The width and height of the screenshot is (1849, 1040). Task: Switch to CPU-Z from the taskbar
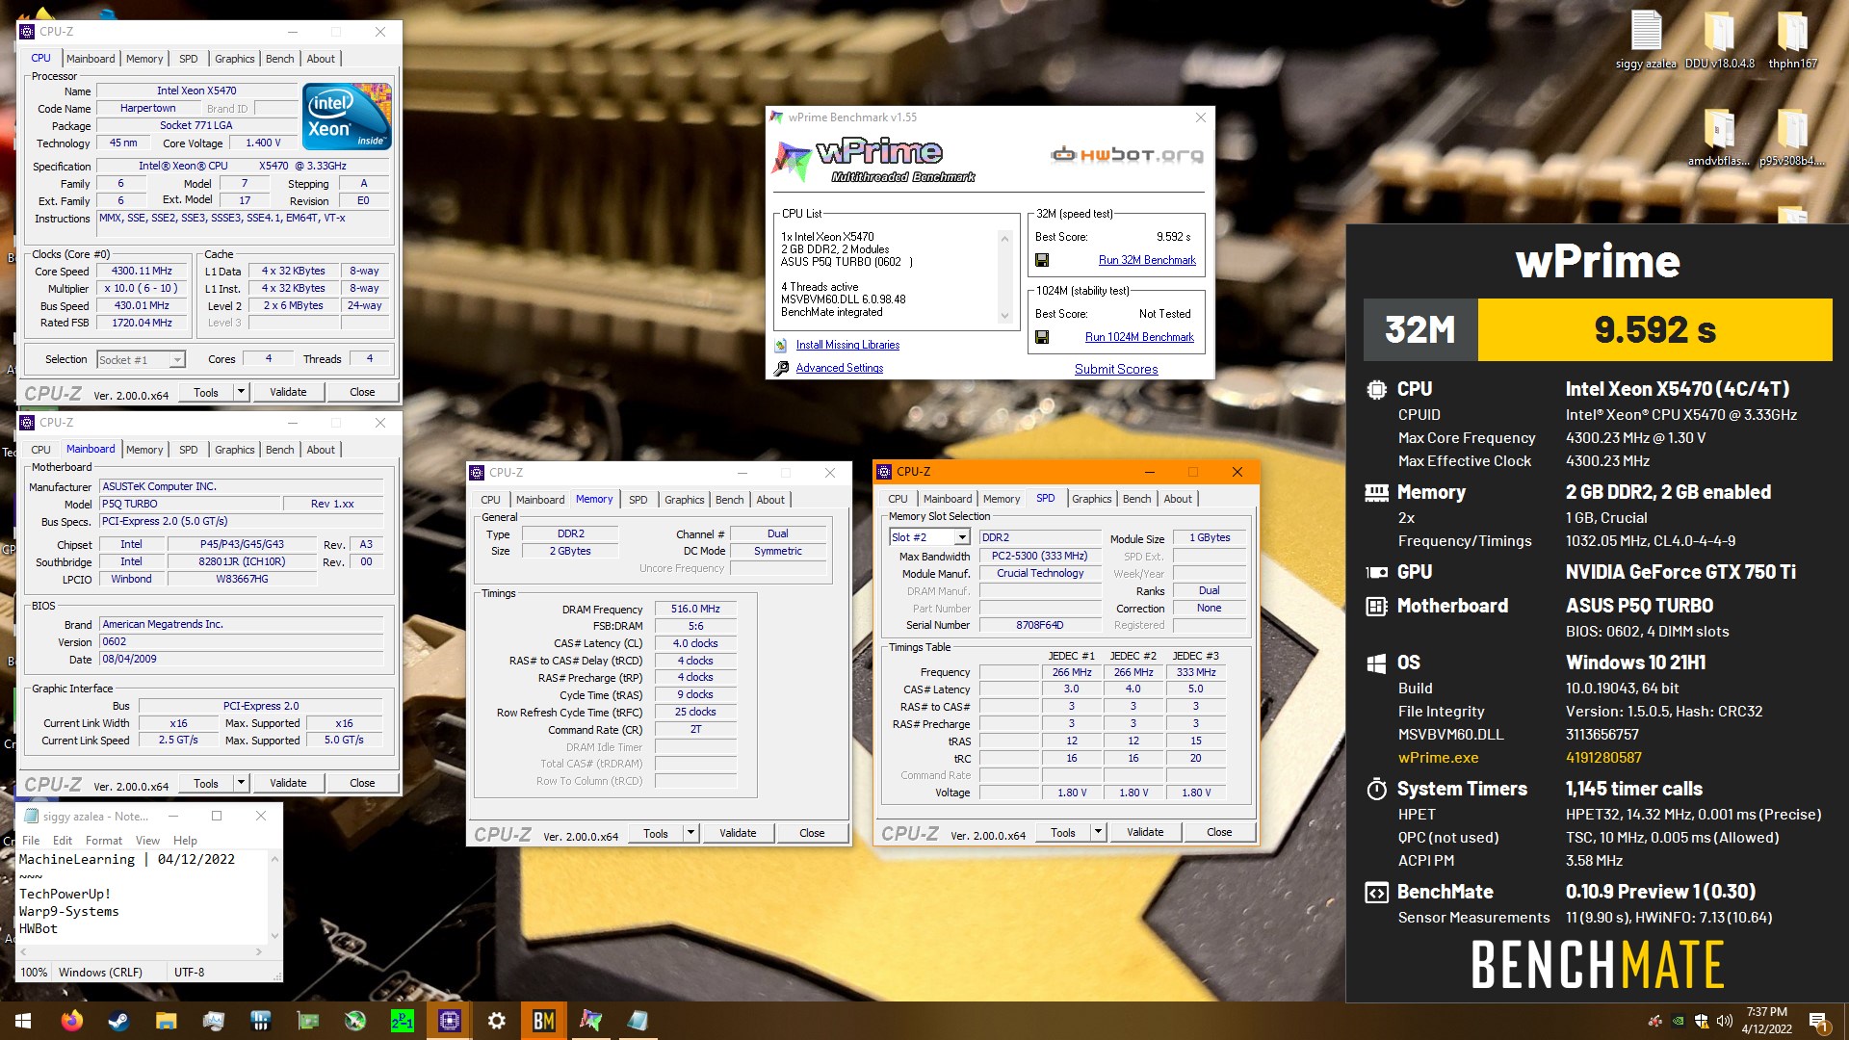(449, 1021)
